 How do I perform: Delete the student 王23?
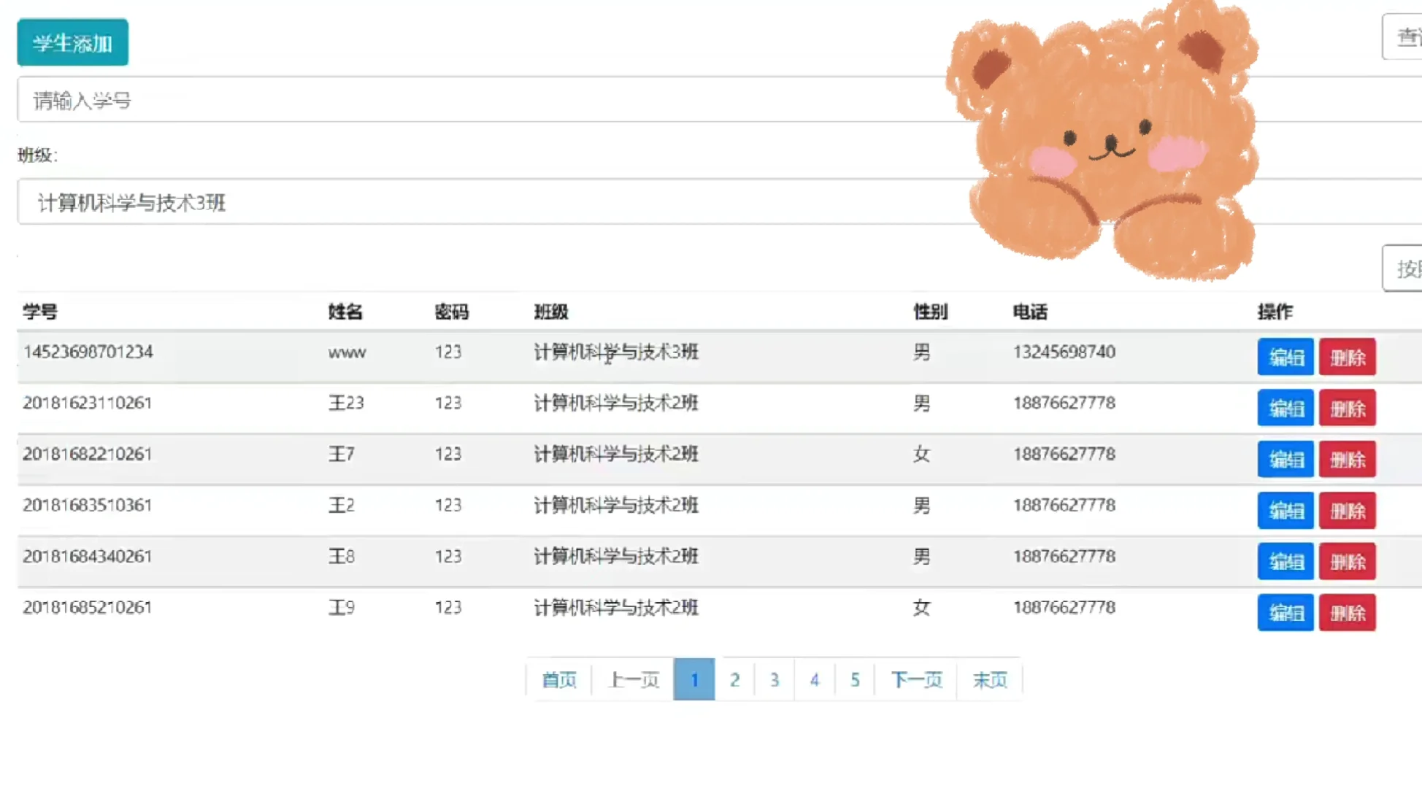point(1347,408)
